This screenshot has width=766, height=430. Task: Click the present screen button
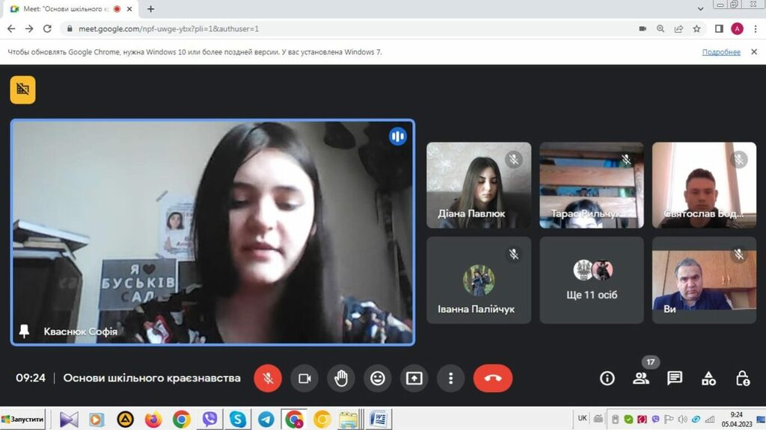(414, 378)
